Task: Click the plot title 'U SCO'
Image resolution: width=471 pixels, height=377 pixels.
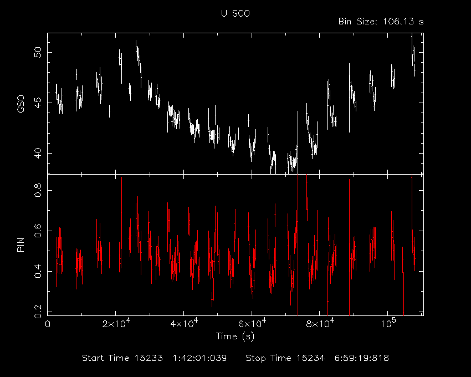Action: (235, 13)
